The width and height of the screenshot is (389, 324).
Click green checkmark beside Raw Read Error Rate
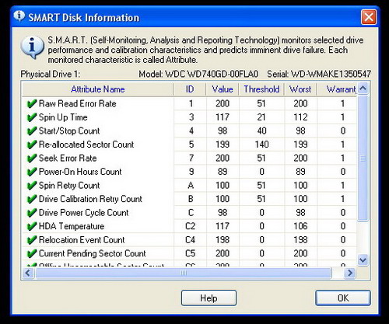(x=32, y=104)
